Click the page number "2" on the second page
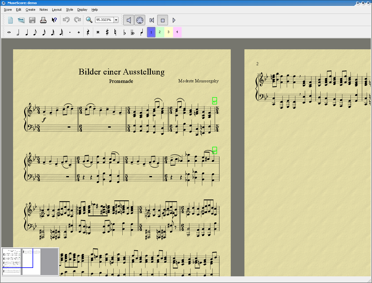Screen dimensions: 372x283 (257, 64)
